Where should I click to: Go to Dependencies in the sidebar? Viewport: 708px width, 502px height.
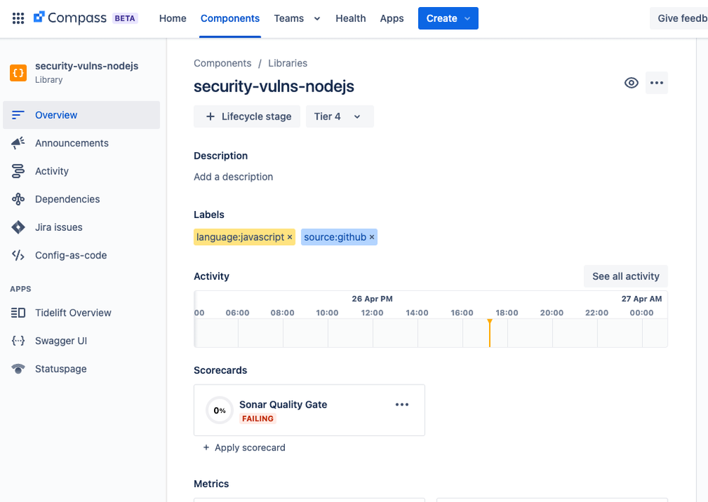82,199
